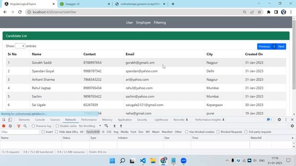This screenshot has width=296, height=166.
Task: Open the DevTools issues counter badge
Action: tap(269, 120)
